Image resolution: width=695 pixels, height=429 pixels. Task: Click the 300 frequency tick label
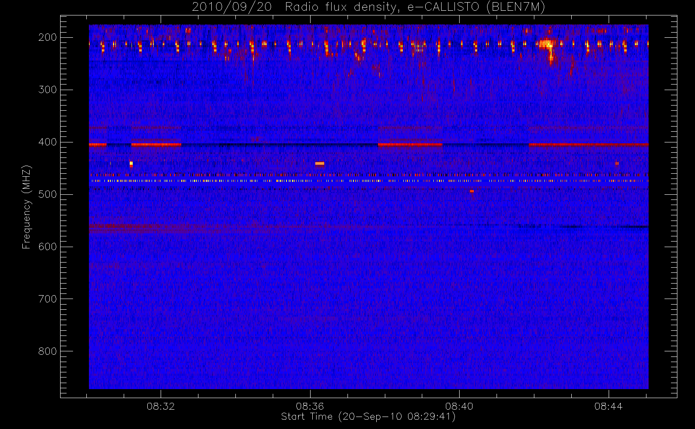point(48,90)
